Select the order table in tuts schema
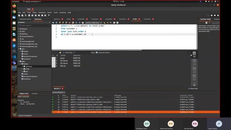231x130 pixels. [27, 69]
